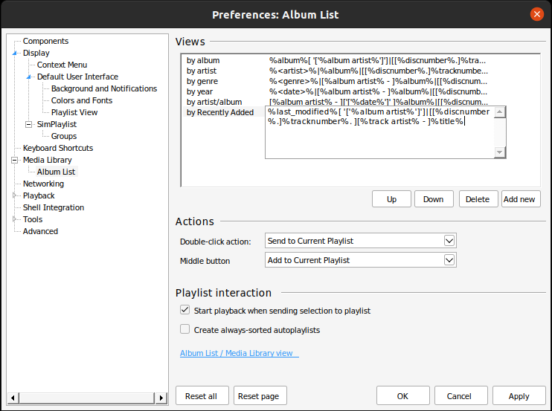The height and width of the screenshot is (411, 552).
Task: Open Components preferences page
Action: [x=46, y=41]
